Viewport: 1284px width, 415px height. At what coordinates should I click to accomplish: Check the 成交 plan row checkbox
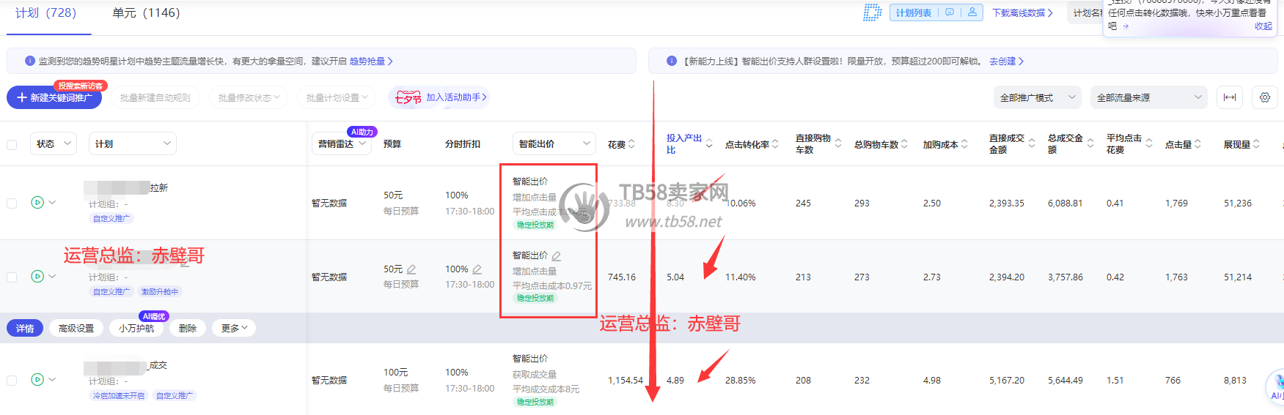pos(12,381)
